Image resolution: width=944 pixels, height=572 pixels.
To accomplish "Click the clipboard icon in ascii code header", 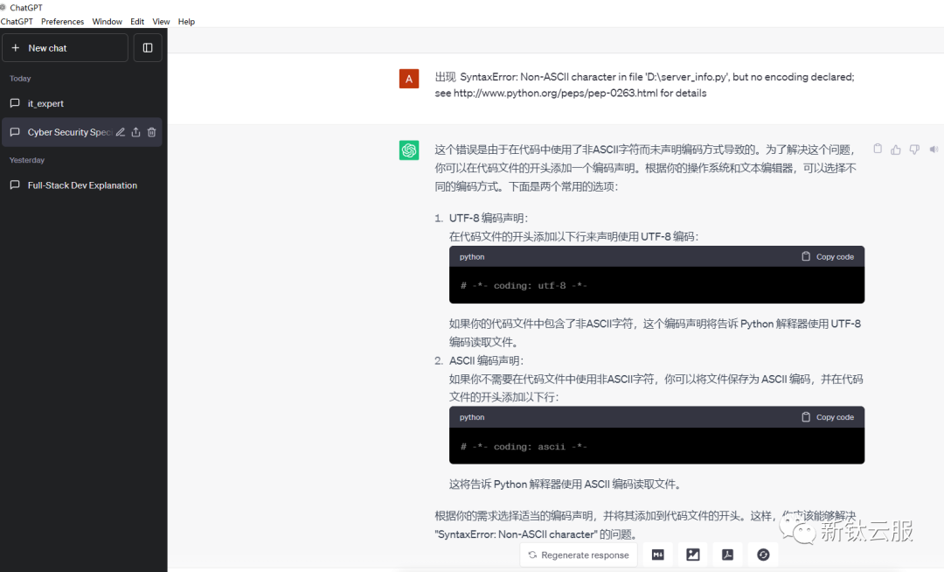I will tap(806, 417).
